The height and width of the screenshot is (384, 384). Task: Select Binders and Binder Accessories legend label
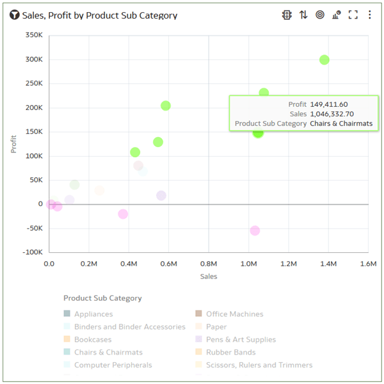click(130, 326)
